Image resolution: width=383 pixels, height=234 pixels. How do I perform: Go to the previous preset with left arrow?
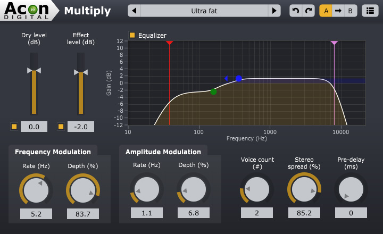coord(134,11)
